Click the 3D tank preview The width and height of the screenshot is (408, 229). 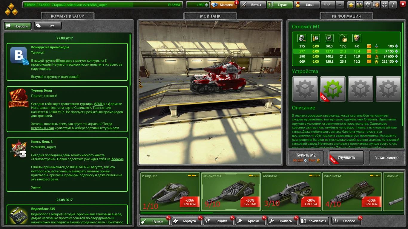210,92
